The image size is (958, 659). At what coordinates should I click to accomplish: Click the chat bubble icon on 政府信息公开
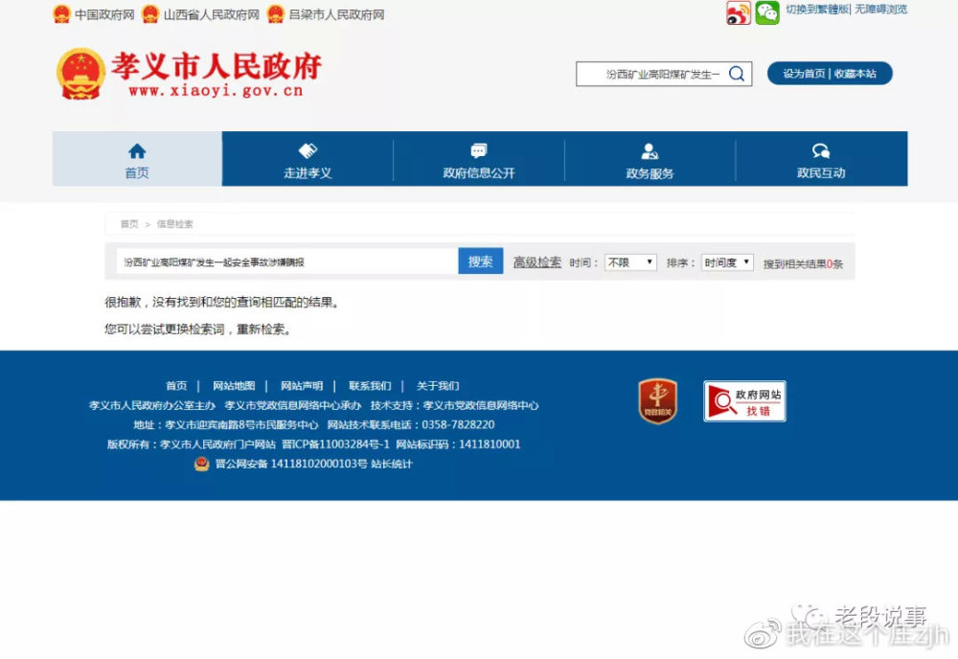(x=479, y=150)
